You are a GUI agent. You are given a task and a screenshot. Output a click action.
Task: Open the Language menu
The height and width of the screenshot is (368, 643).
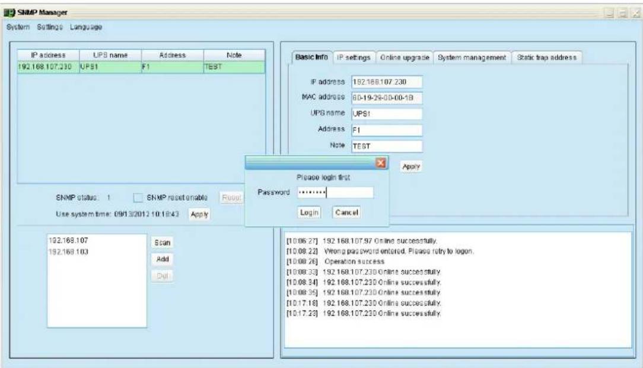(85, 27)
